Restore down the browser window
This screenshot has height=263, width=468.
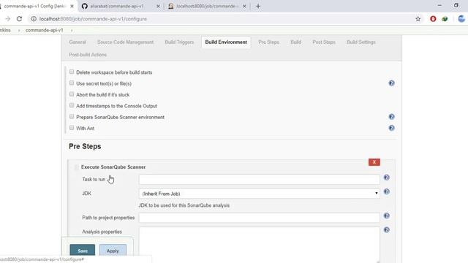click(x=456, y=5)
